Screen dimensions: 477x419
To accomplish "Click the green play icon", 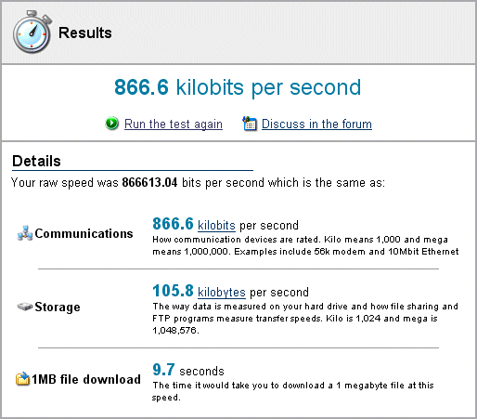I will (x=111, y=124).
